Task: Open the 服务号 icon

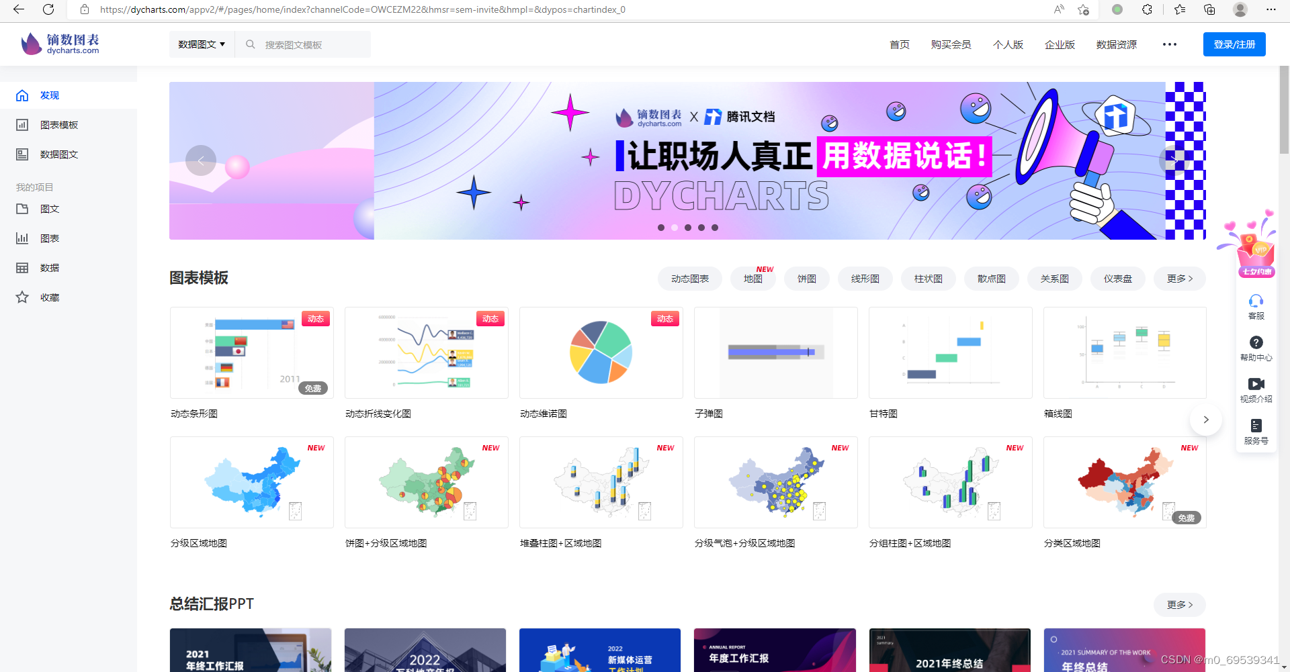Action: 1256,426
